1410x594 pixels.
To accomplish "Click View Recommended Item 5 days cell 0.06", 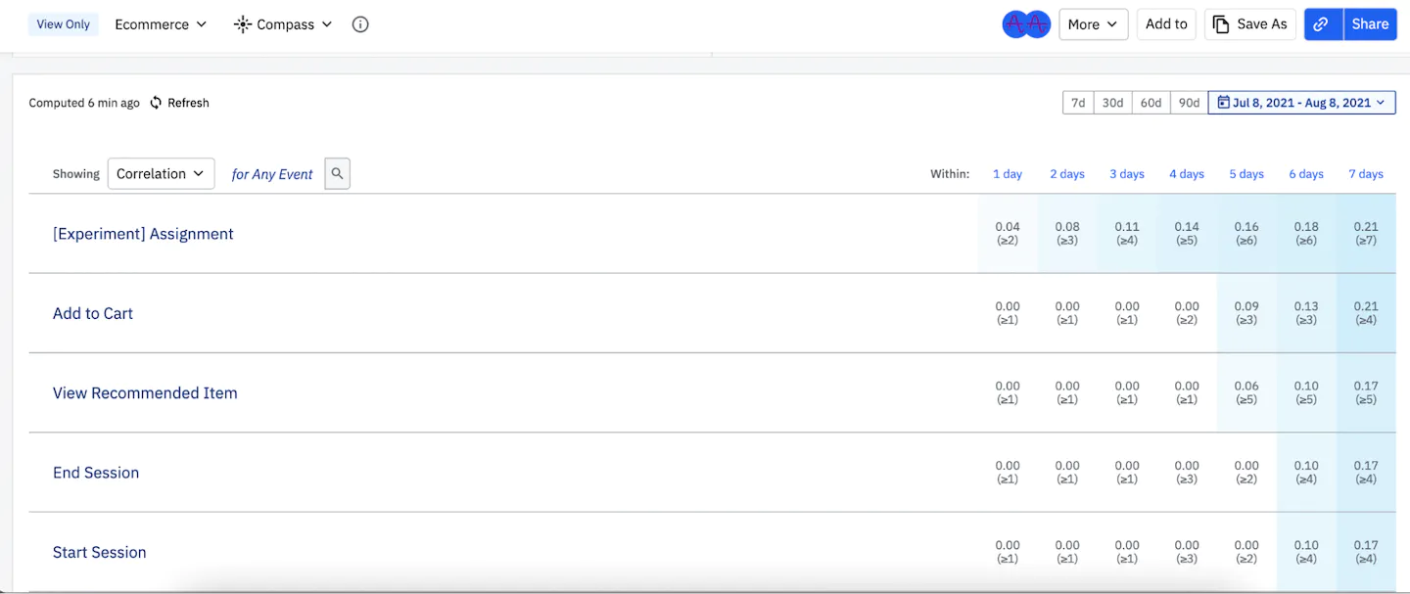I will click(x=1246, y=393).
